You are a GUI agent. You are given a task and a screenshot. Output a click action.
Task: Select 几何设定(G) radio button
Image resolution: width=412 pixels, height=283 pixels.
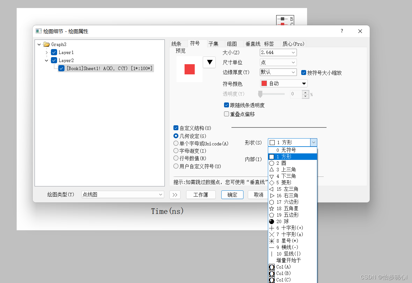coord(176,136)
